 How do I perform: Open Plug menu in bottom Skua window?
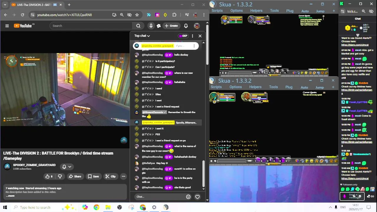click(x=289, y=87)
